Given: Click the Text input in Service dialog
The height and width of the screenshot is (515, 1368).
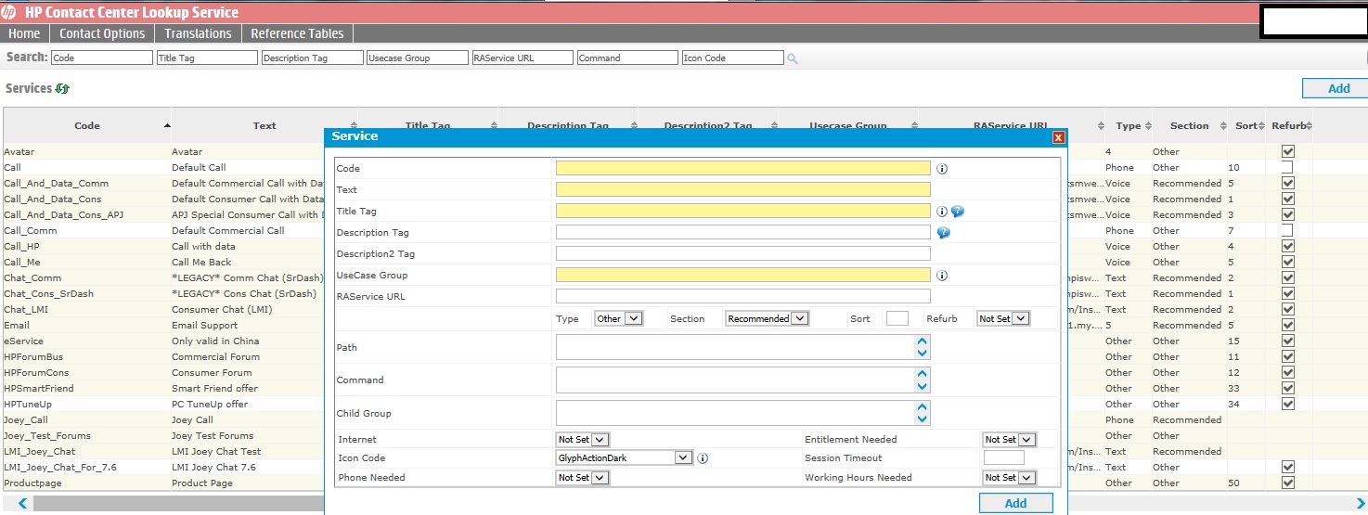Looking at the screenshot, I should tap(742, 190).
